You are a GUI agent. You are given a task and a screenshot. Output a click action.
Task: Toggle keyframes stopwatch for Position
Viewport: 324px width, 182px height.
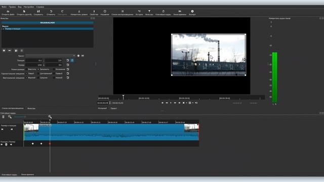coord(72,61)
